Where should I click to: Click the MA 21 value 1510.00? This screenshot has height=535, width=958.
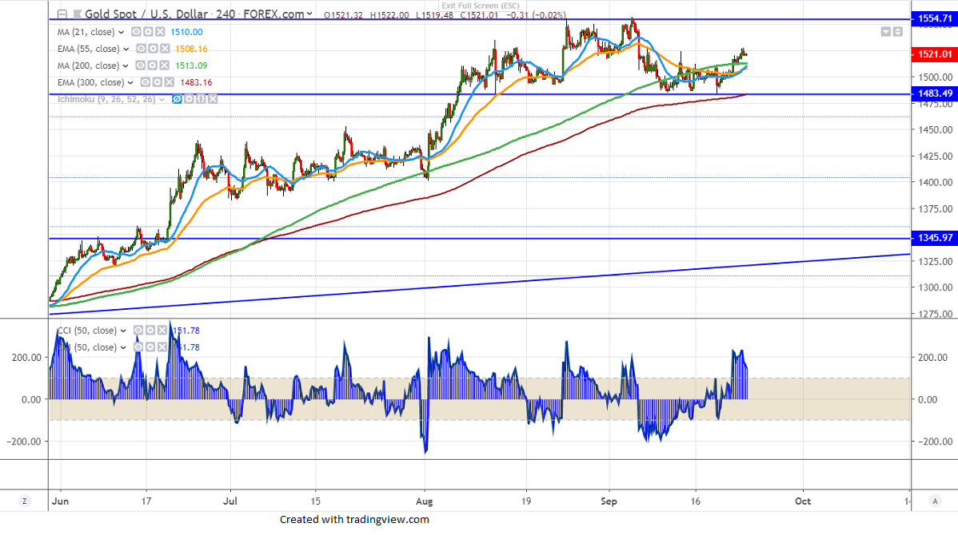186,32
